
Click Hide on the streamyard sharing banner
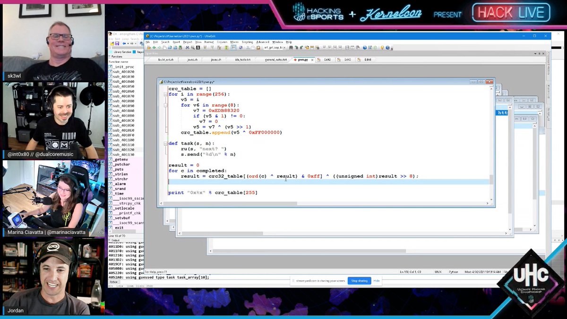[x=377, y=281]
